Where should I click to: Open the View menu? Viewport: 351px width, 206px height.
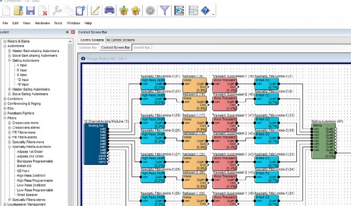tap(26, 23)
